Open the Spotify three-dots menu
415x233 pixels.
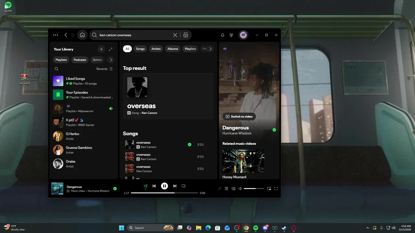(55, 35)
